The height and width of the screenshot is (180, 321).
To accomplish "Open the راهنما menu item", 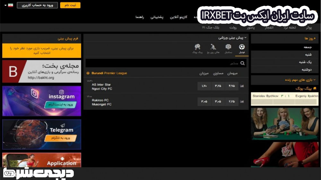I will [x=140, y=17].
